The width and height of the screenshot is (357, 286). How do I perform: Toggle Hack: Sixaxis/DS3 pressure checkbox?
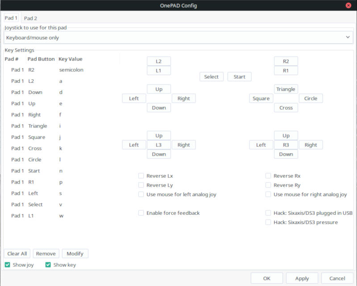click(x=268, y=222)
